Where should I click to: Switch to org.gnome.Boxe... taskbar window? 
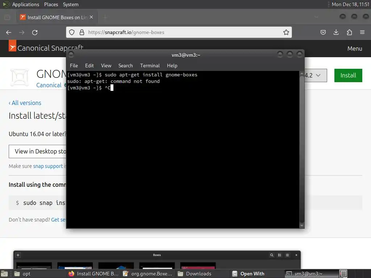click(148, 274)
